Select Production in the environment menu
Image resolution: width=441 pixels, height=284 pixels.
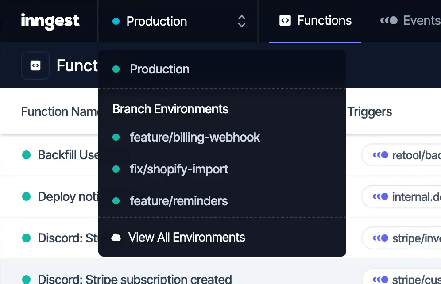pos(222,69)
